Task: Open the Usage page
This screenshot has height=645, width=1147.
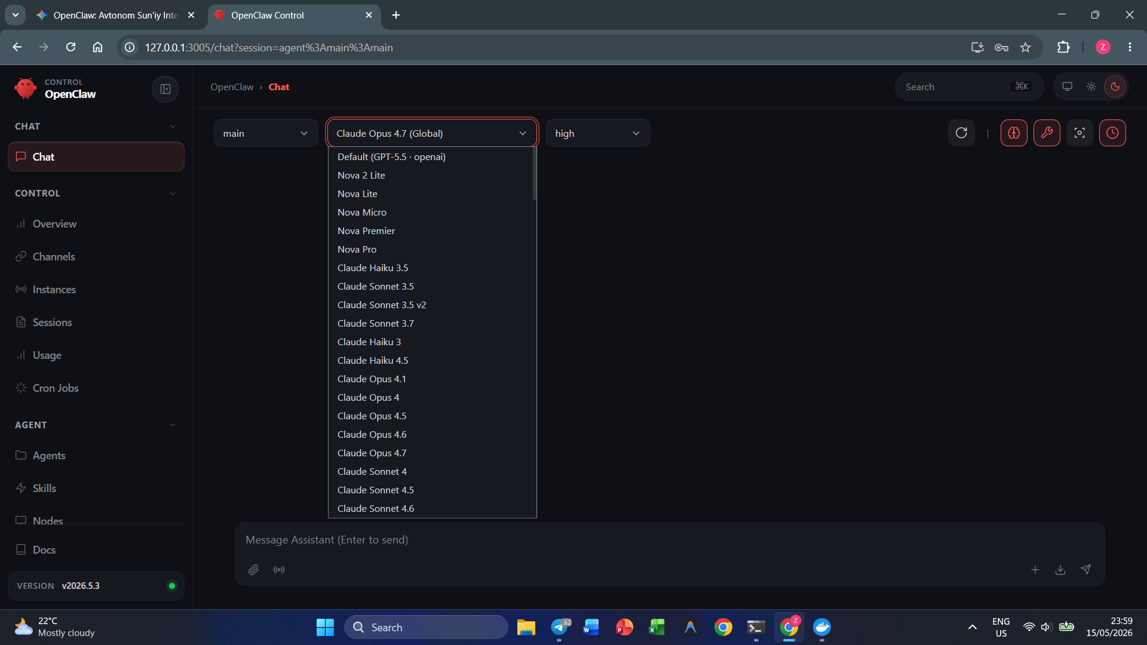Action: (96, 355)
